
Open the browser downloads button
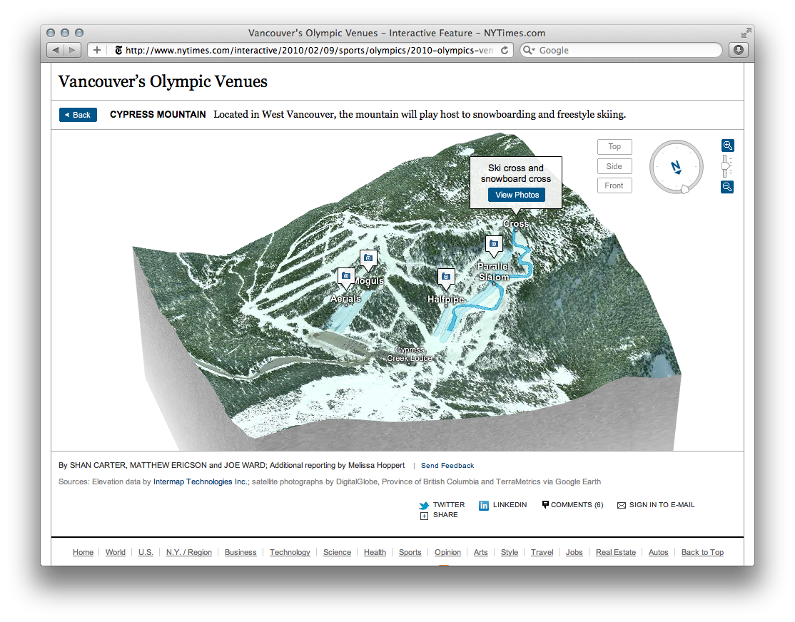[x=738, y=50]
